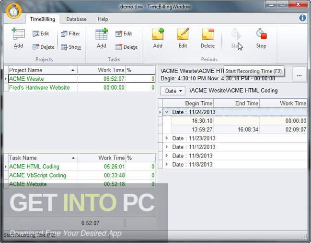Edit the selected period
Screen dimensions: 311x243
coord(183,38)
